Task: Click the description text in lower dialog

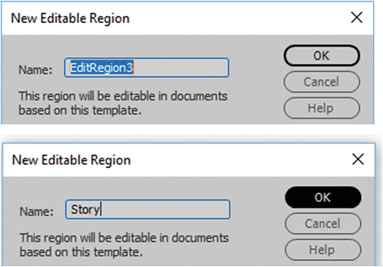Action: coord(124,245)
